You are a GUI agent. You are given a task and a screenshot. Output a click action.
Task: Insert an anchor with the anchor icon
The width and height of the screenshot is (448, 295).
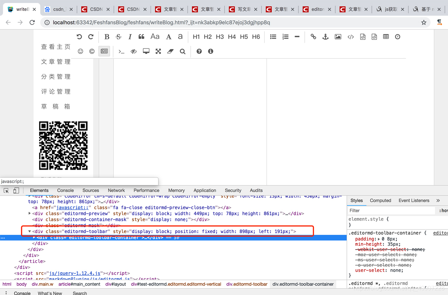click(325, 37)
